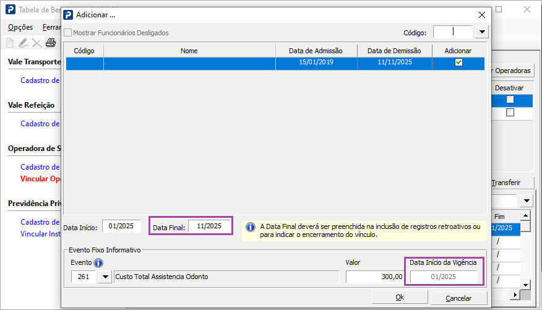The image size is (542, 310).
Task: Close the main Tabela window
Action: [x=527, y=9]
